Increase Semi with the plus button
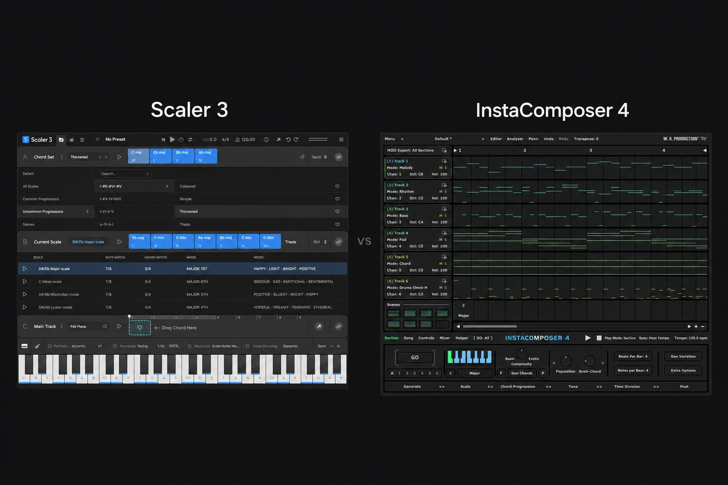The width and height of the screenshot is (728, 485). click(338, 346)
